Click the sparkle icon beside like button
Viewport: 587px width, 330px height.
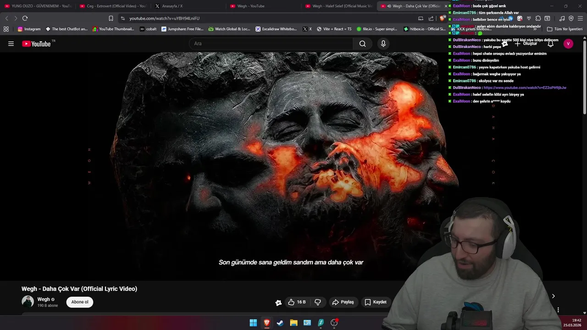tap(278, 302)
